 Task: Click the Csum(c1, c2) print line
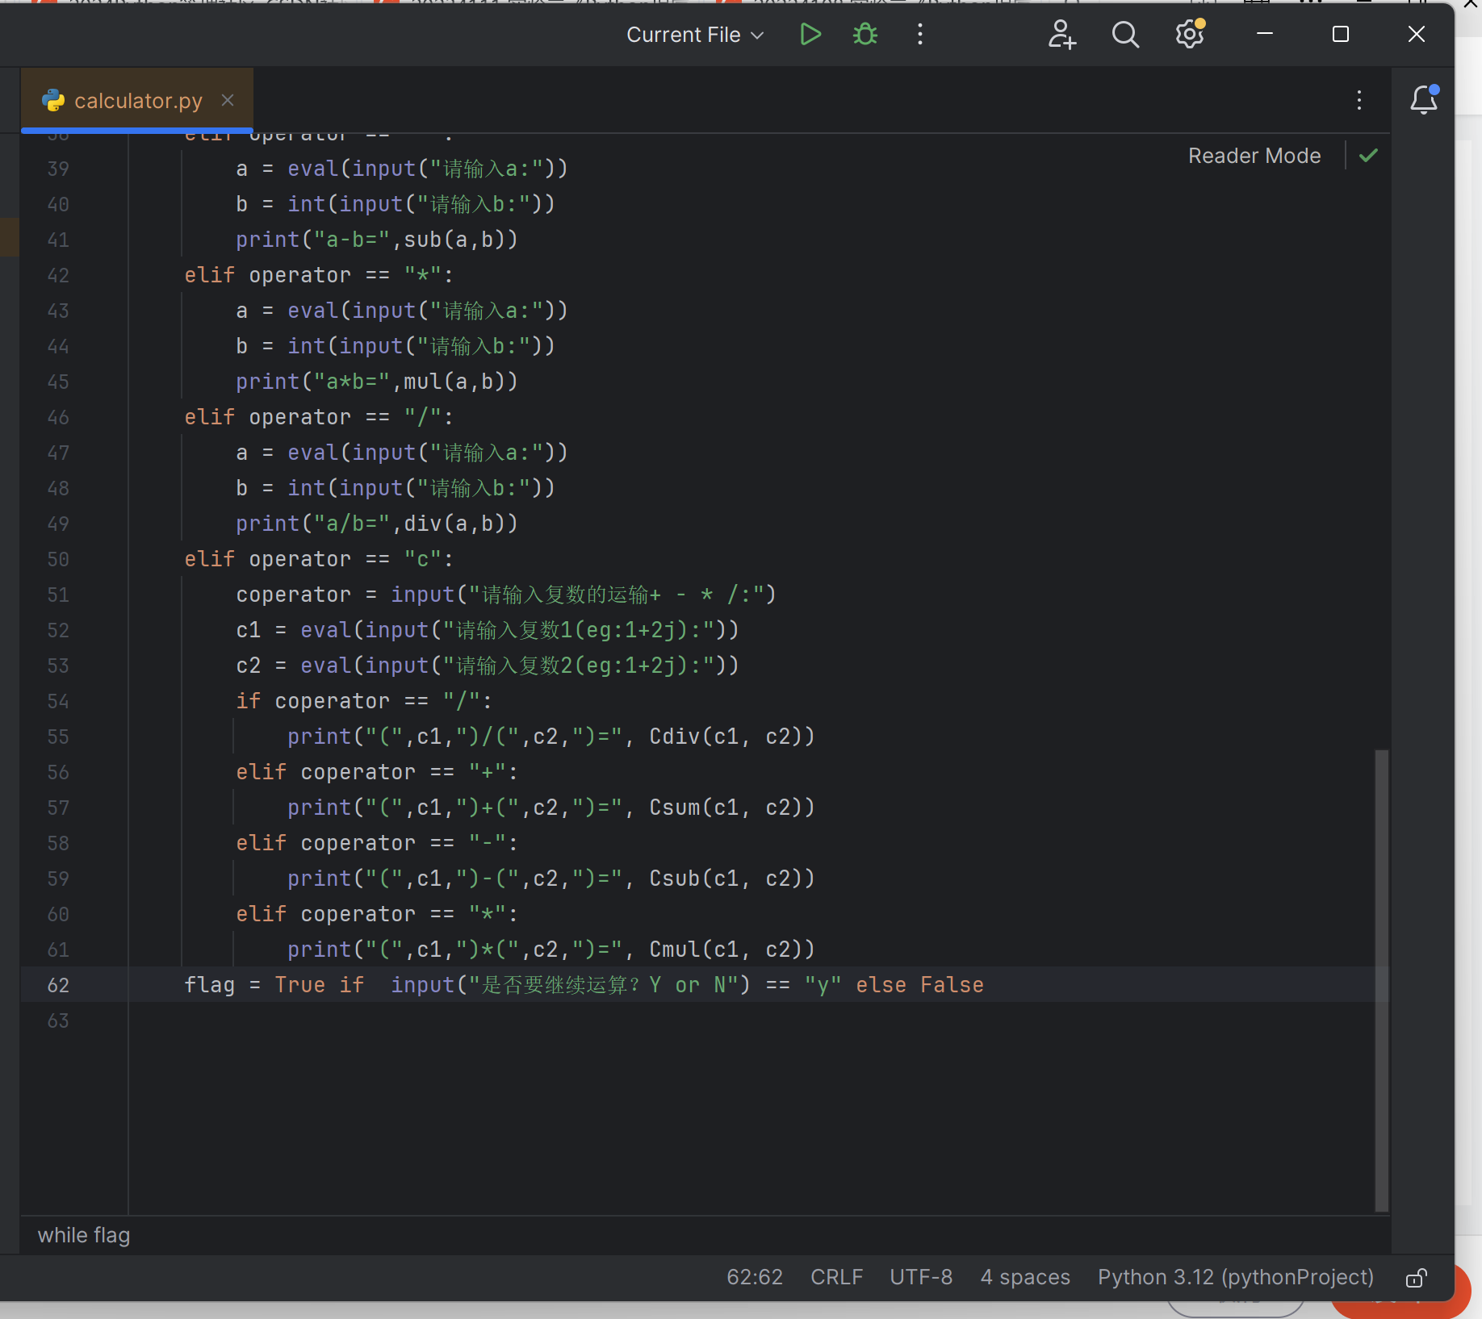[551, 808]
